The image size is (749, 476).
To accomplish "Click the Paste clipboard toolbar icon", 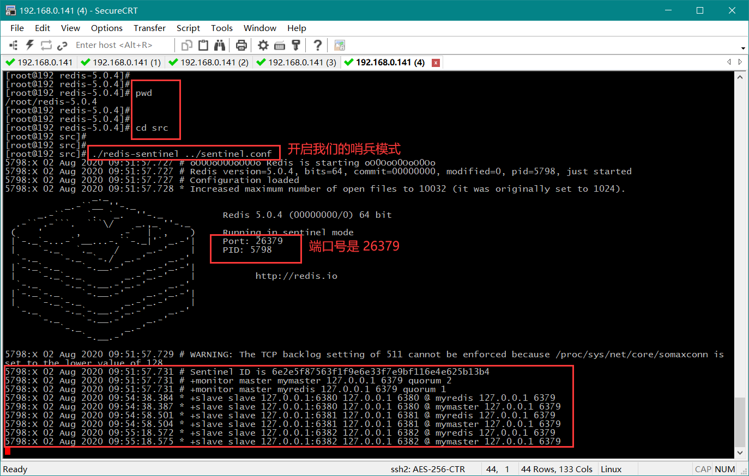I will (203, 45).
